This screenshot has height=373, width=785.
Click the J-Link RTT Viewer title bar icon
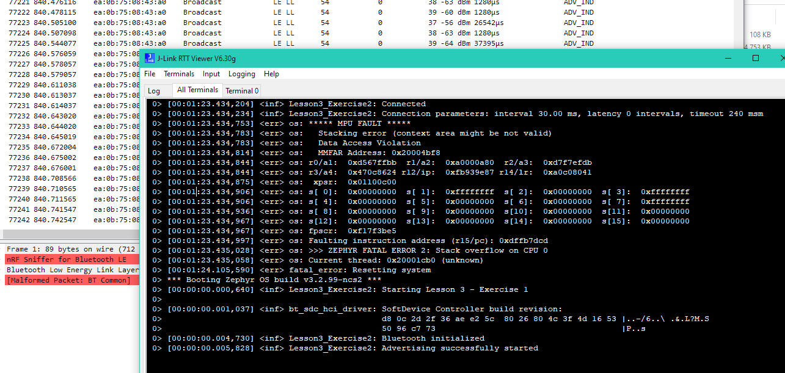(x=150, y=58)
